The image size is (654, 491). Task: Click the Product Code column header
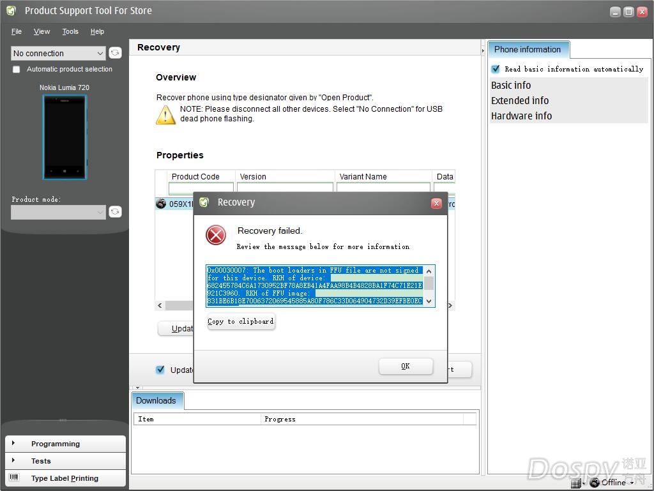201,176
